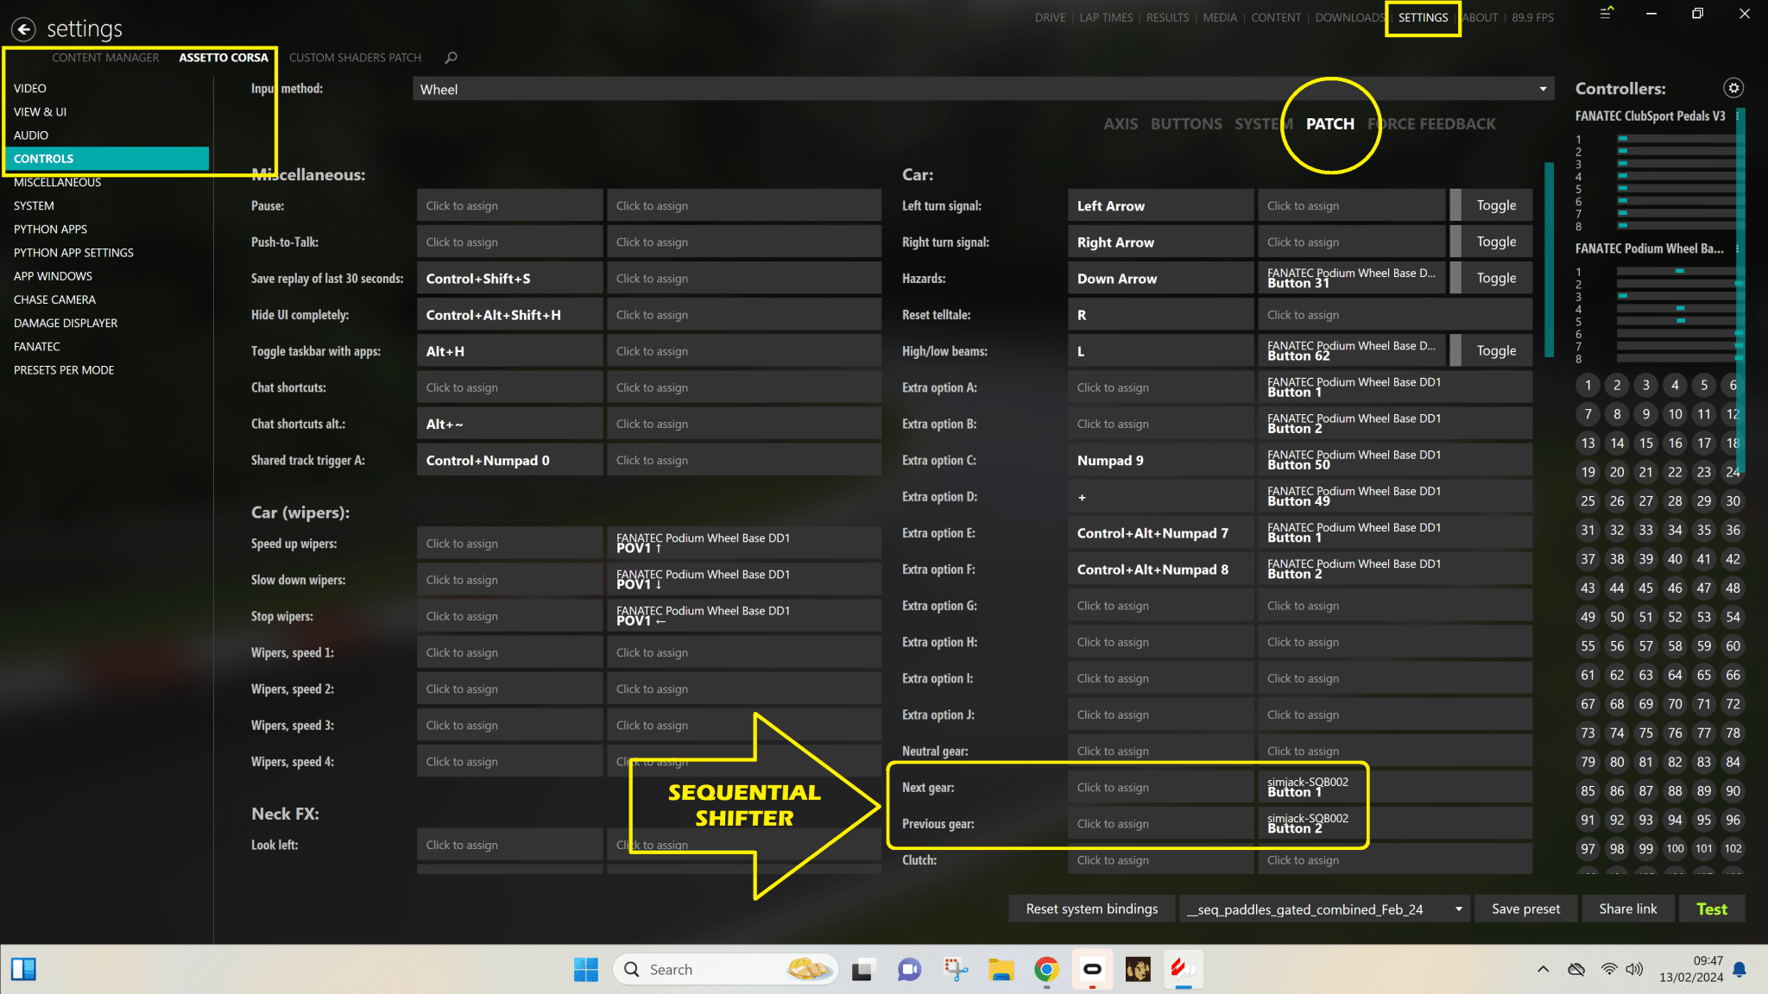Open the Content Manager taskbar icon
The height and width of the screenshot is (994, 1768).
[1184, 970]
